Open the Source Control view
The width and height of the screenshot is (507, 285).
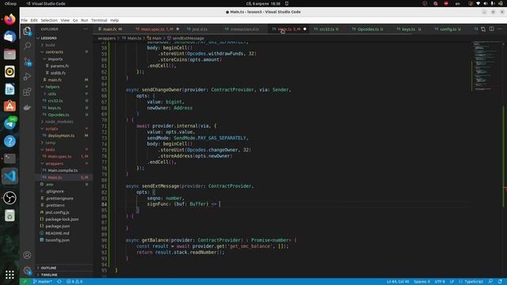click(27, 62)
